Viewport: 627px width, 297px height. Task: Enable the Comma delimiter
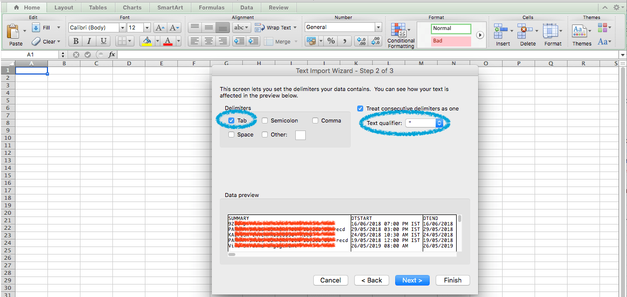click(x=315, y=120)
